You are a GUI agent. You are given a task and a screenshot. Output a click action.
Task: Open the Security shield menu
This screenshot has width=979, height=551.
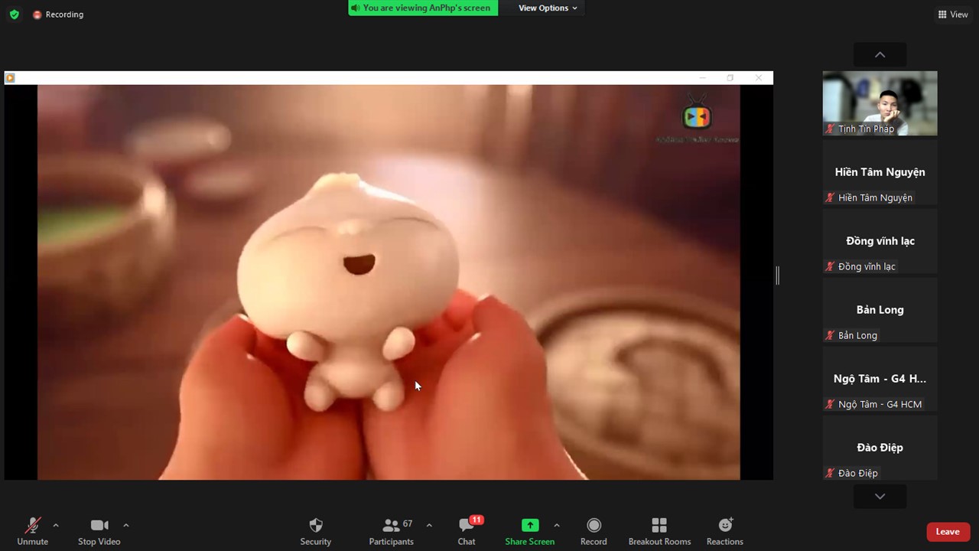[x=315, y=530]
